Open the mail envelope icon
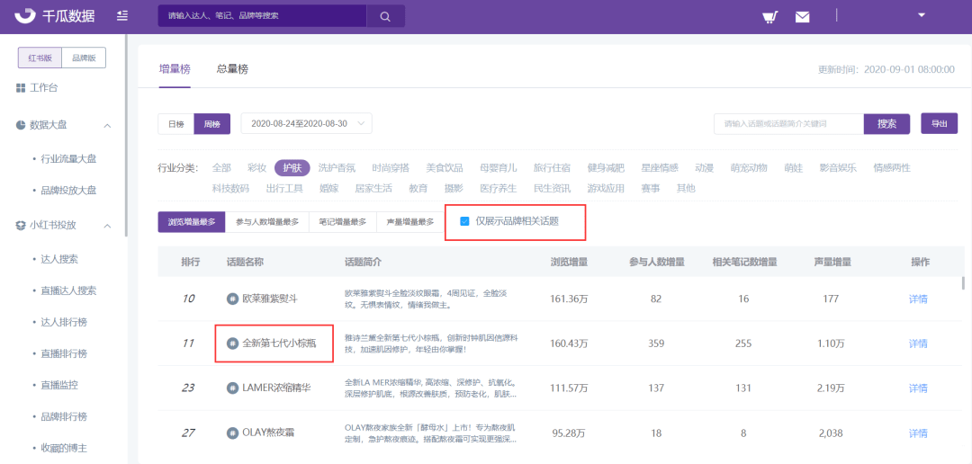Image resolution: width=972 pixels, height=464 pixels. pyautogui.click(x=802, y=17)
